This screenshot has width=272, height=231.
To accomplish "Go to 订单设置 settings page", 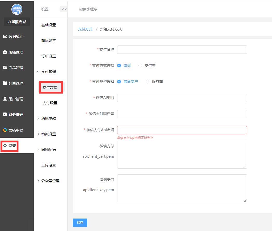I will [x=49, y=56].
